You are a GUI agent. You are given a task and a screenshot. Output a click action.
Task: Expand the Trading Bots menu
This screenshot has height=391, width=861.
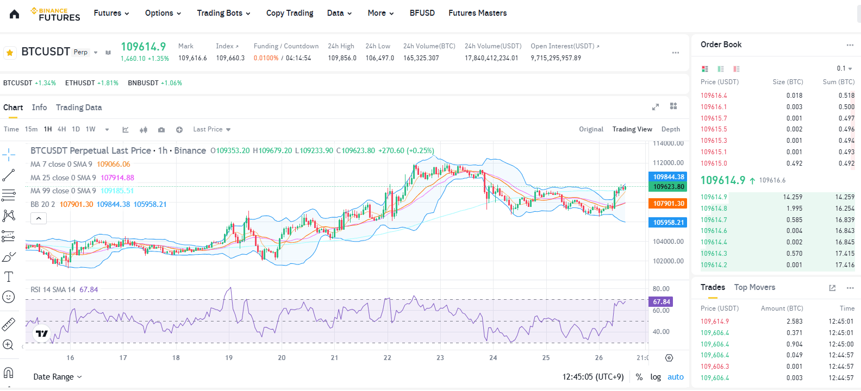coord(223,13)
